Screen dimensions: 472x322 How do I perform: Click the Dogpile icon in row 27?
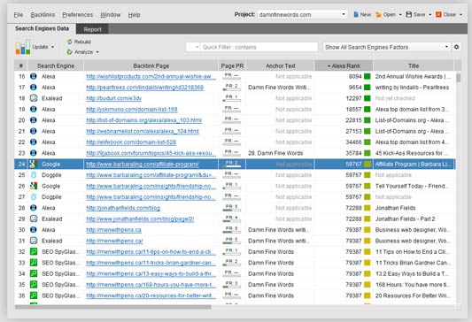tap(34, 197)
